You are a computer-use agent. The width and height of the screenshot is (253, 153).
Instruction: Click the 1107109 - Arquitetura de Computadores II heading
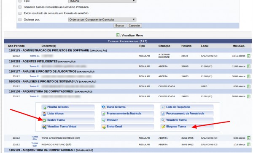51,150
